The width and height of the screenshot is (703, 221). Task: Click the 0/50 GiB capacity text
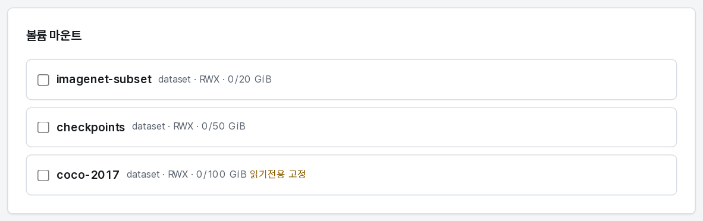click(x=224, y=127)
